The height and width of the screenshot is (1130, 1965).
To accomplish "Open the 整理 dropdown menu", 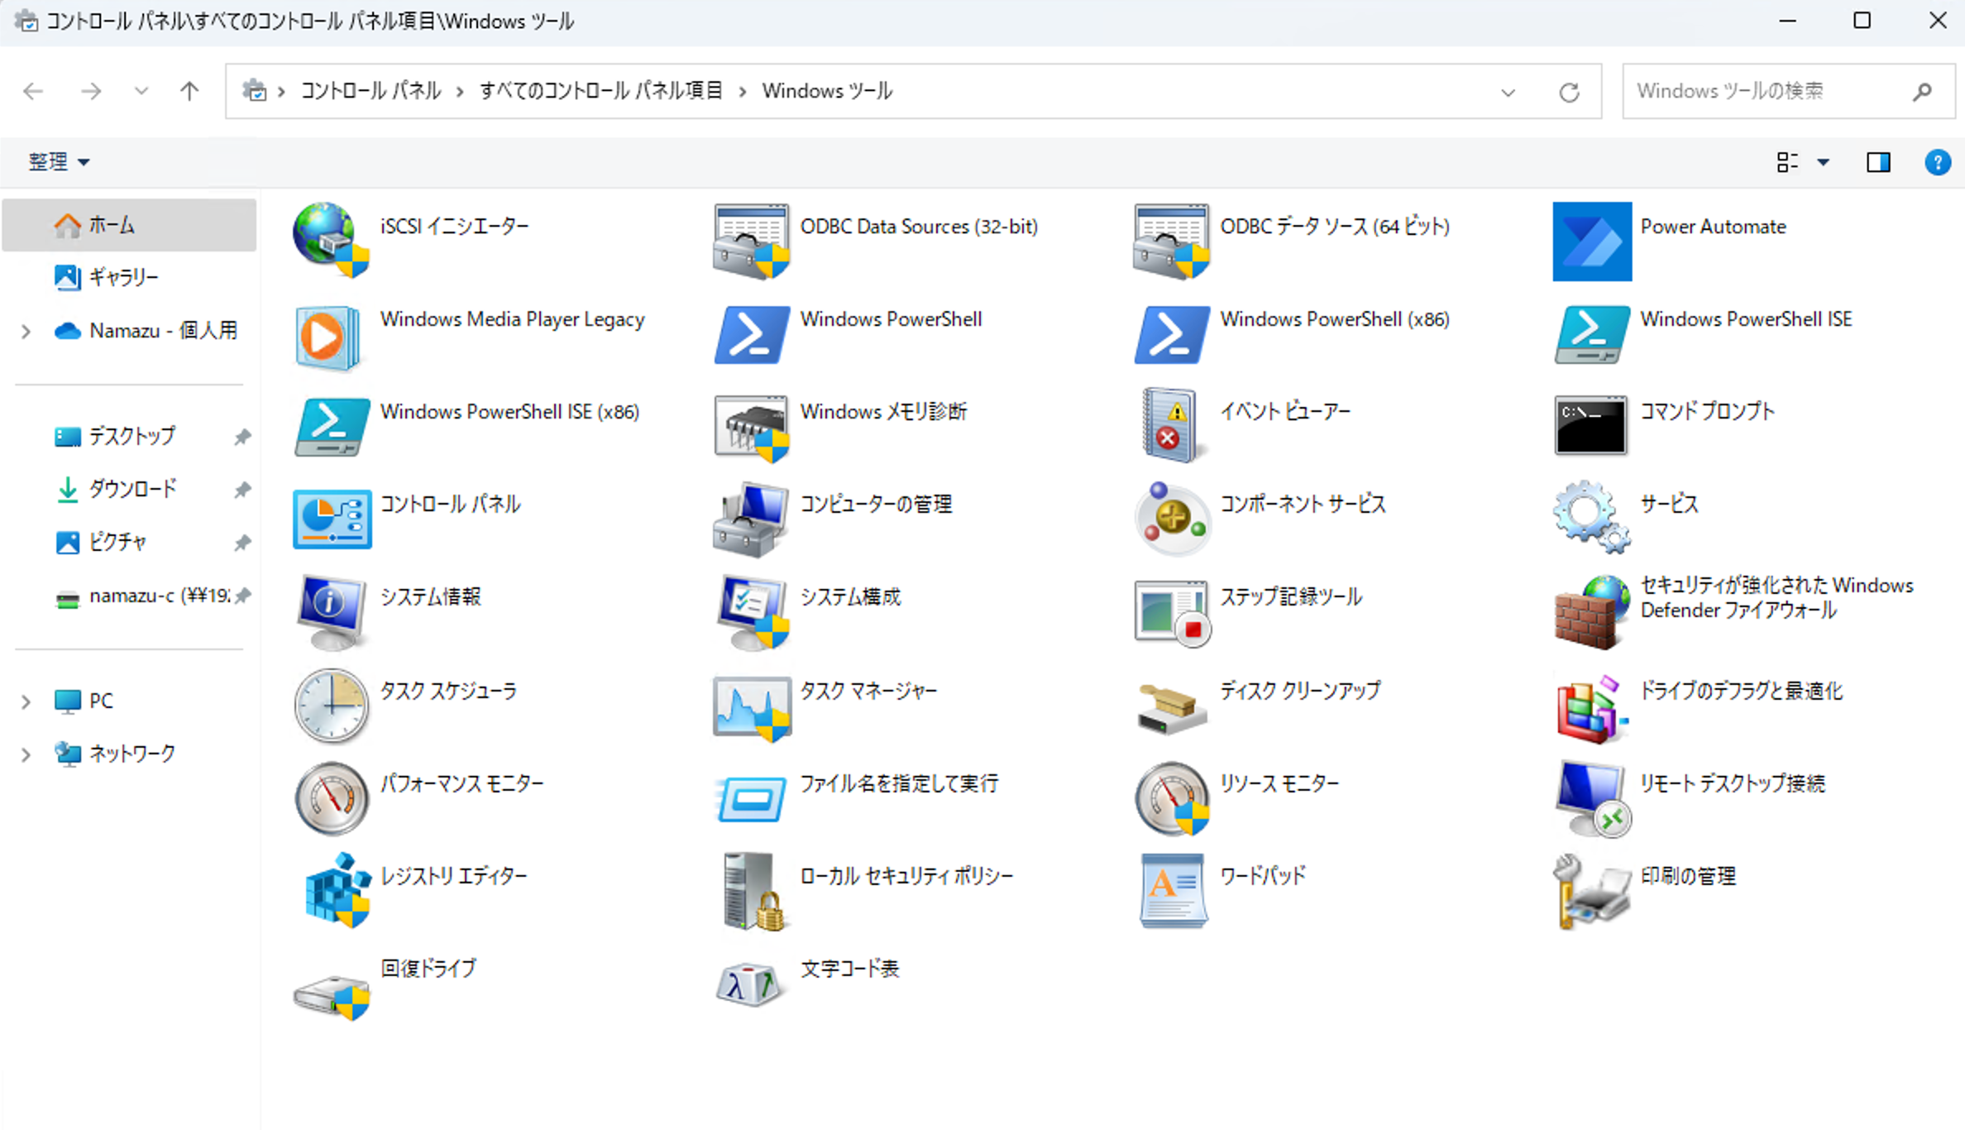I will pos(58,162).
